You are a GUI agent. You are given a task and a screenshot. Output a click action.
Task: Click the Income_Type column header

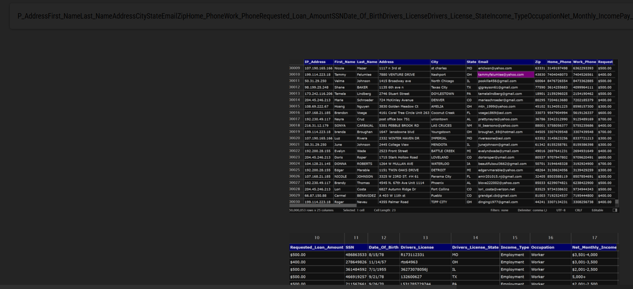pos(515,247)
